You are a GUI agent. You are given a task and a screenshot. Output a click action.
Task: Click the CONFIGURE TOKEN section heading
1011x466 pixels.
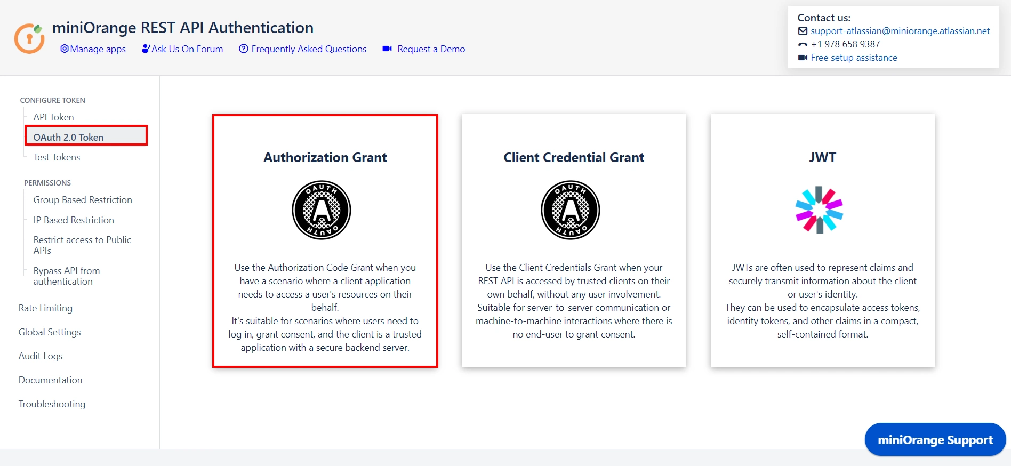coord(52,100)
